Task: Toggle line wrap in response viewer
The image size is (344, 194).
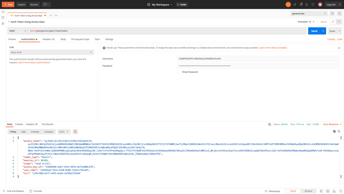Action: pyautogui.click(x=75, y=132)
